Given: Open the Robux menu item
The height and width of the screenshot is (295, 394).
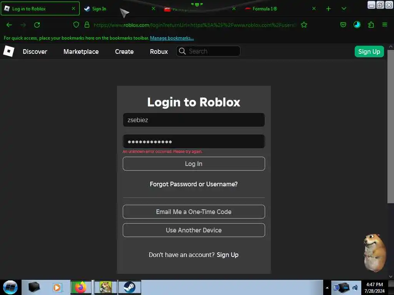Looking at the screenshot, I should pos(159,51).
